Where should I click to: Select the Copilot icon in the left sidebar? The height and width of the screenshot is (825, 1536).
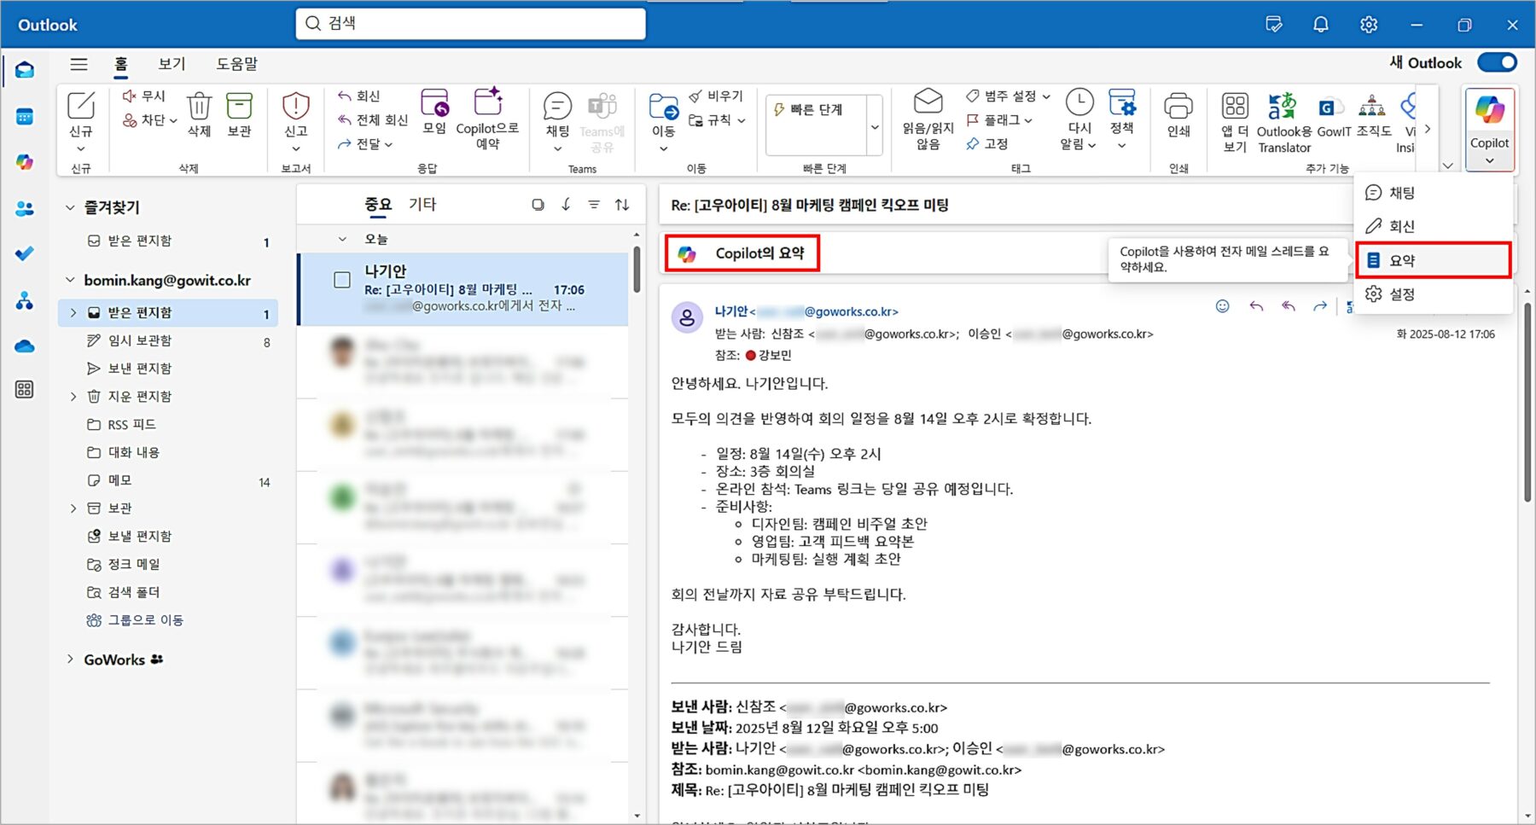[x=24, y=162]
